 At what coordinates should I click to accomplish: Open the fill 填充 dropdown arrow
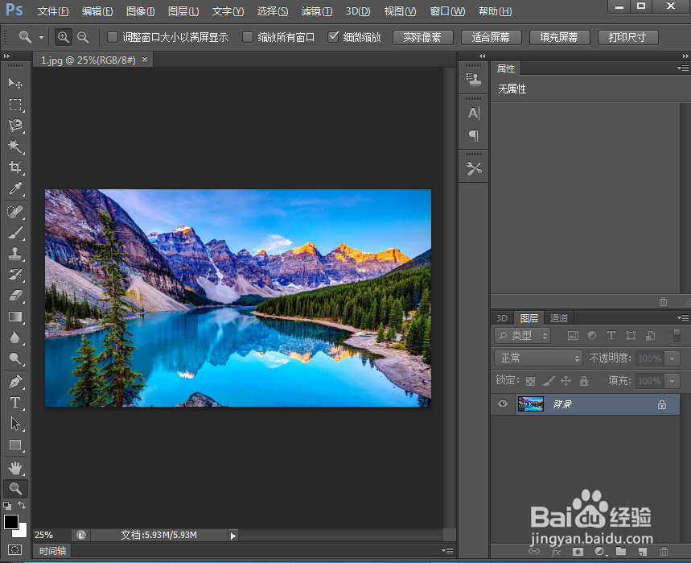coord(672,381)
